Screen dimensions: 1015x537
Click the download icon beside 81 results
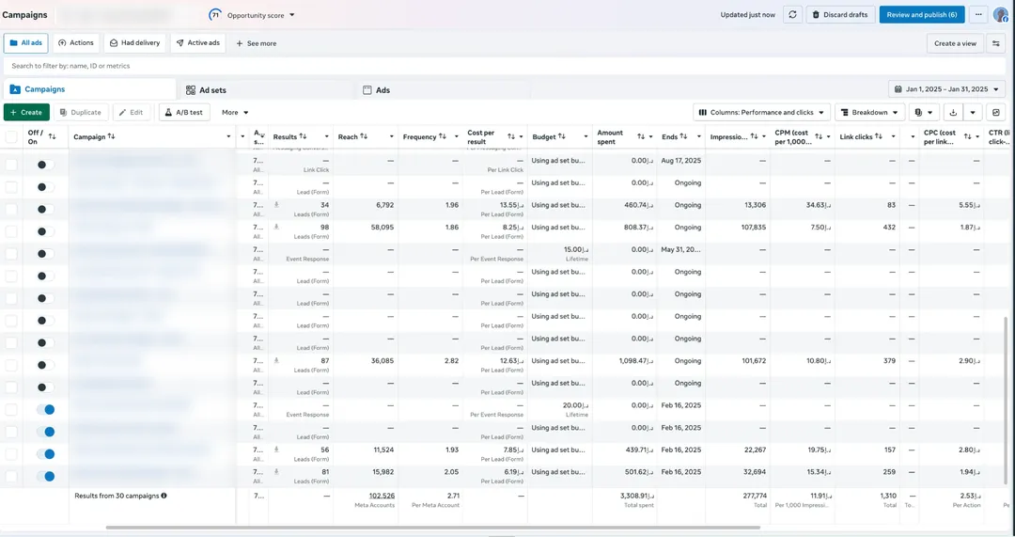point(276,471)
